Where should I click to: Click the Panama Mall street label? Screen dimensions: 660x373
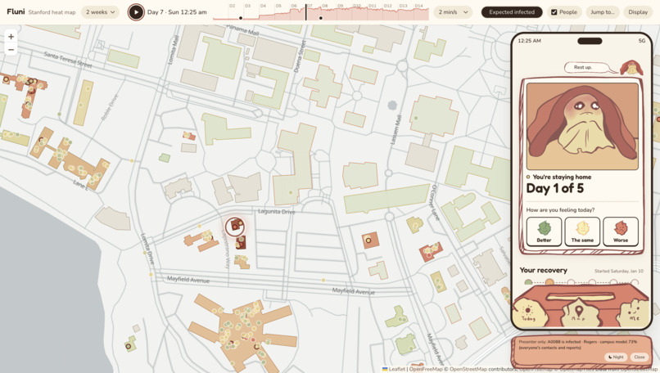tap(242, 29)
